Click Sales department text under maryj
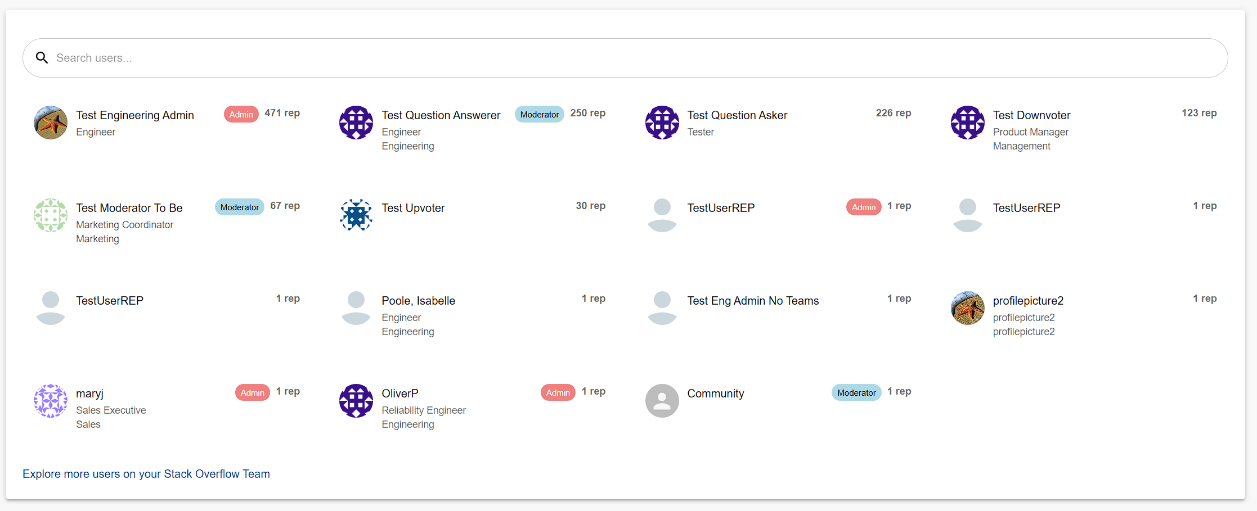1257x511 pixels. [88, 424]
